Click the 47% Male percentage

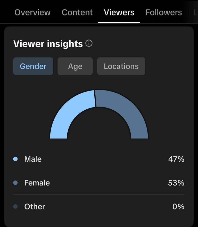(176, 159)
